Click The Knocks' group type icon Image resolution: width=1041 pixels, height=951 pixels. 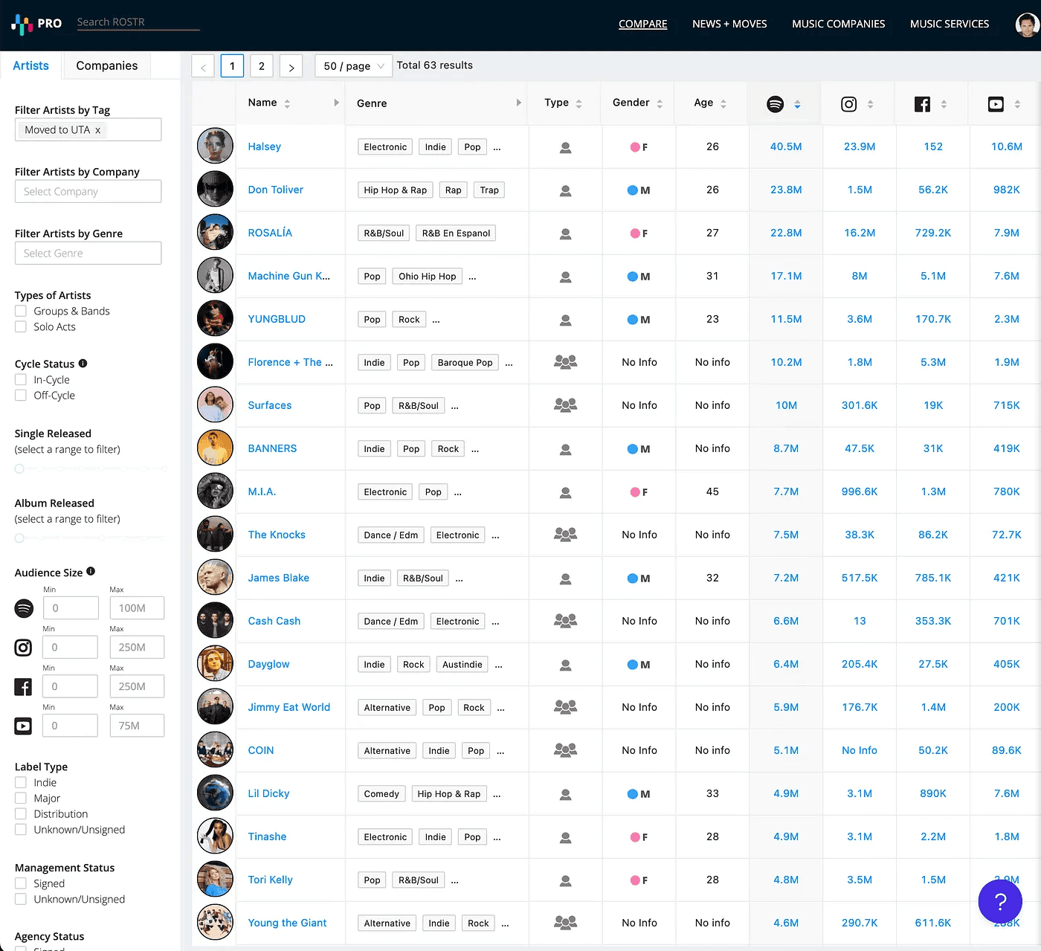click(x=565, y=535)
